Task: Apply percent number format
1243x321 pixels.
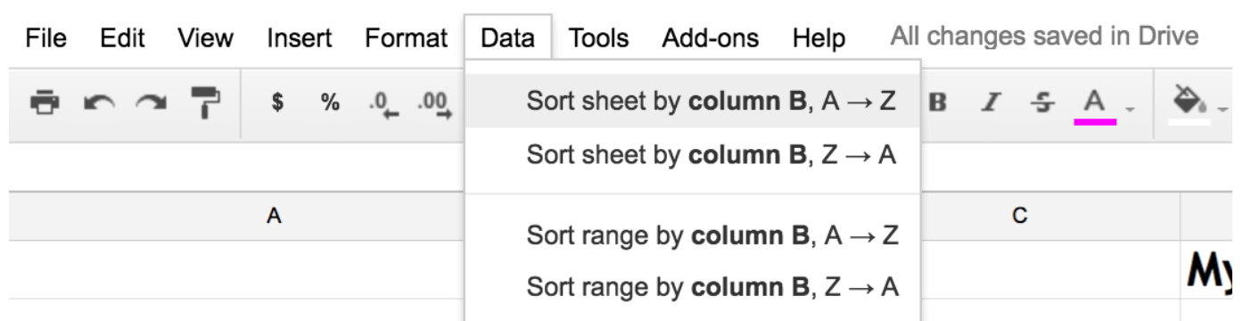Action: (x=330, y=103)
